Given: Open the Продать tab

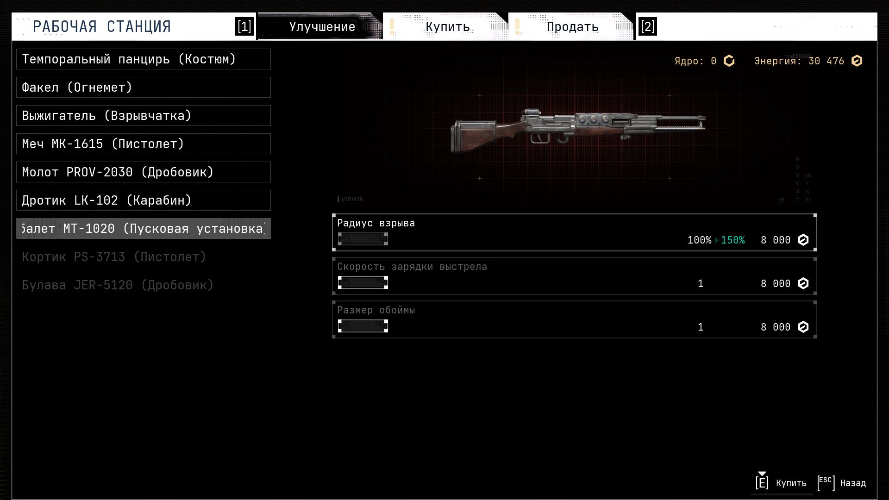Looking at the screenshot, I should tap(572, 26).
